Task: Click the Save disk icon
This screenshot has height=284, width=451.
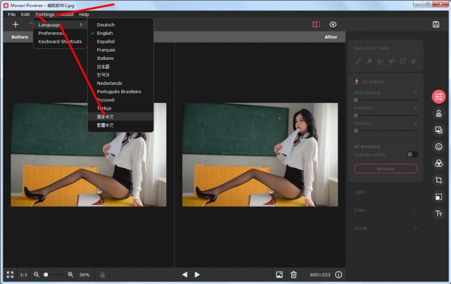Action: [436, 24]
